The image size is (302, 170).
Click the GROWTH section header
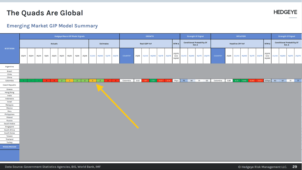tap(149, 36)
